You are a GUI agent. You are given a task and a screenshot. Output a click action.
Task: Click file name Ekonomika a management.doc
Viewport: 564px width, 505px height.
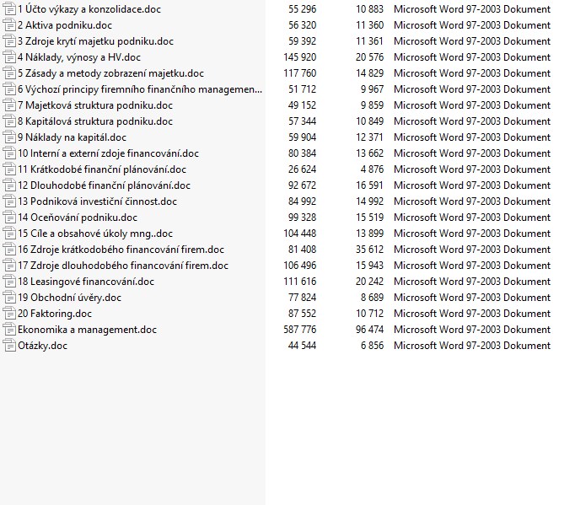[x=88, y=329]
